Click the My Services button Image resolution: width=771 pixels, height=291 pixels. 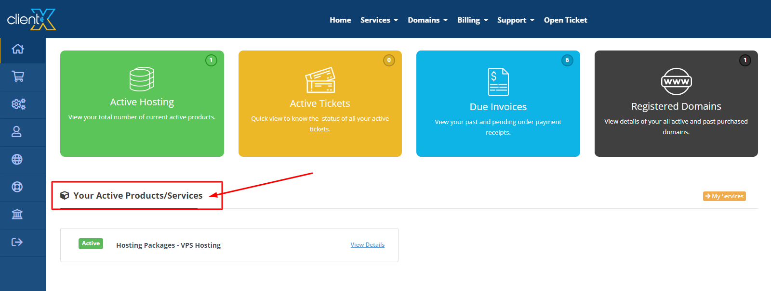coord(724,196)
